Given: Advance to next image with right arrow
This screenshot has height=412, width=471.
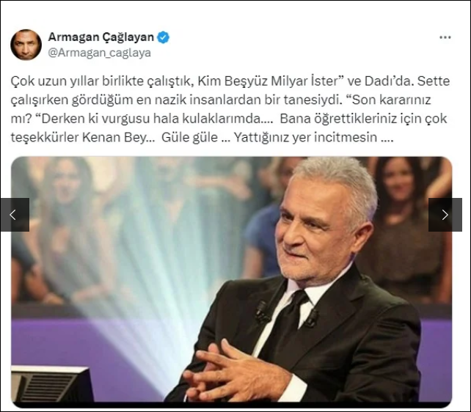Looking at the screenshot, I should (x=445, y=215).
